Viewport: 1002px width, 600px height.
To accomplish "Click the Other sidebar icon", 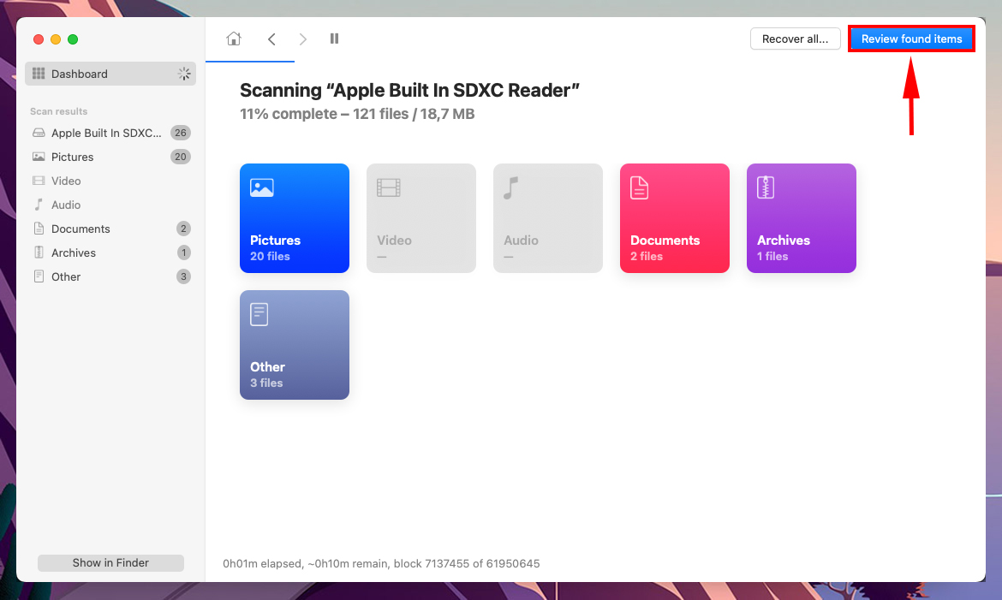I will click(39, 276).
